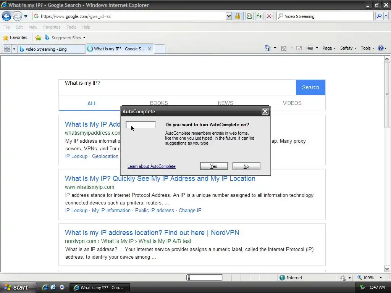Expand the Print dropdown arrow

[317, 48]
